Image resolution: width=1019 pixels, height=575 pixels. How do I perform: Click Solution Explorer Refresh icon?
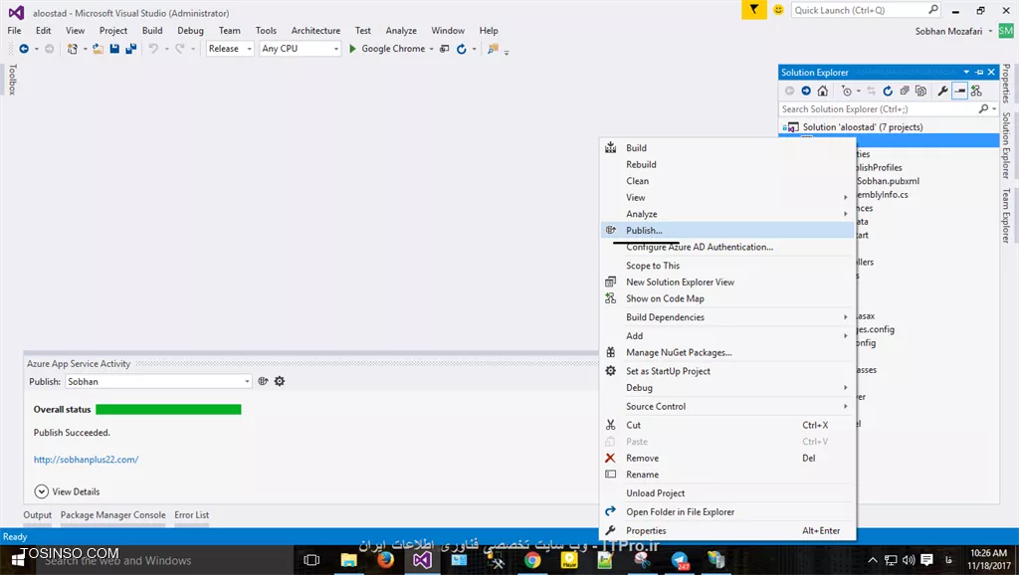point(888,91)
